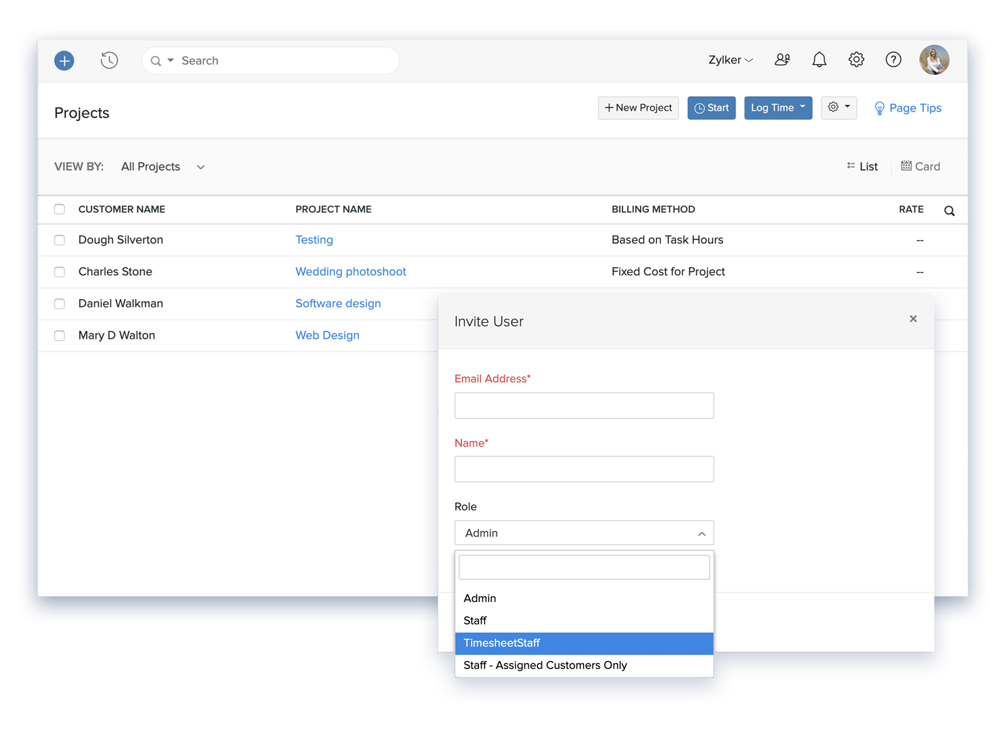Select the Charles Stone row checkbox
1006x754 pixels.
tap(60, 272)
